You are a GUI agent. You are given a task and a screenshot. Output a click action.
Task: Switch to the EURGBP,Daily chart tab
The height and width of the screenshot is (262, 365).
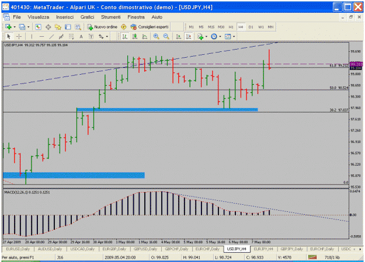pos(114,249)
